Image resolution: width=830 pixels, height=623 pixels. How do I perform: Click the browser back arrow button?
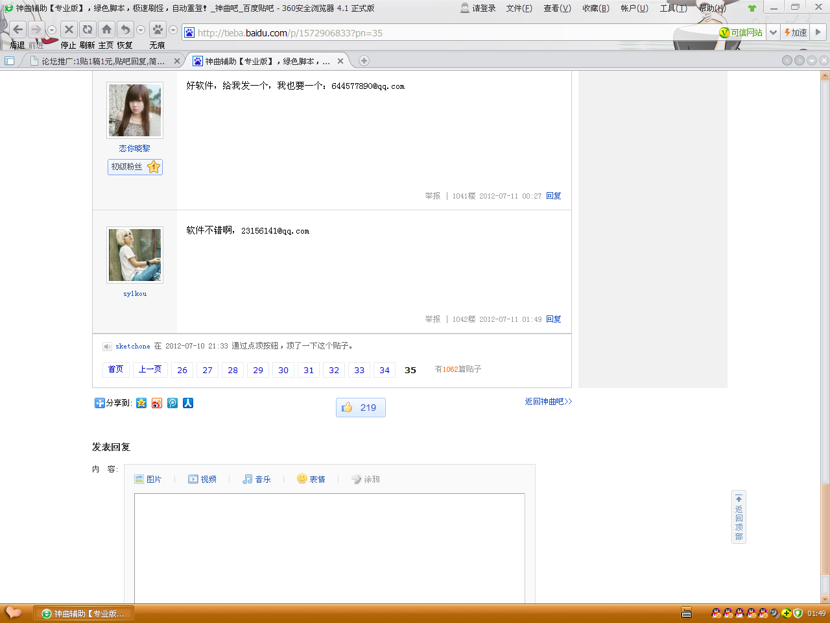click(x=18, y=30)
